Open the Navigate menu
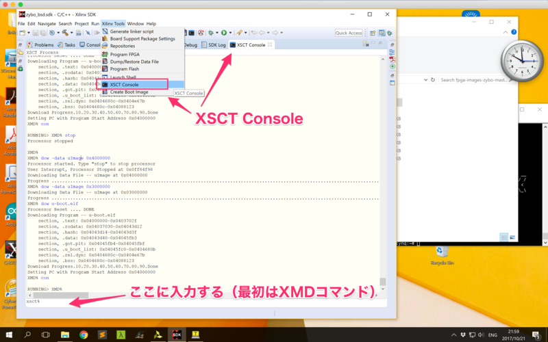Image resolution: width=548 pixels, height=342 pixels. click(47, 24)
